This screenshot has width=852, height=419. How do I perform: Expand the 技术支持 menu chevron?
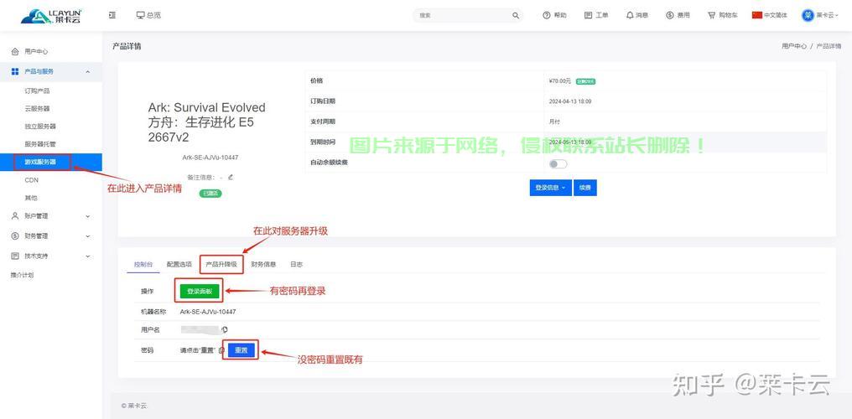pyautogui.click(x=87, y=256)
